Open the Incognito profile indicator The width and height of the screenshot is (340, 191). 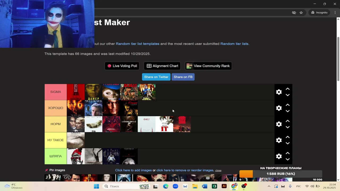(x=319, y=12)
